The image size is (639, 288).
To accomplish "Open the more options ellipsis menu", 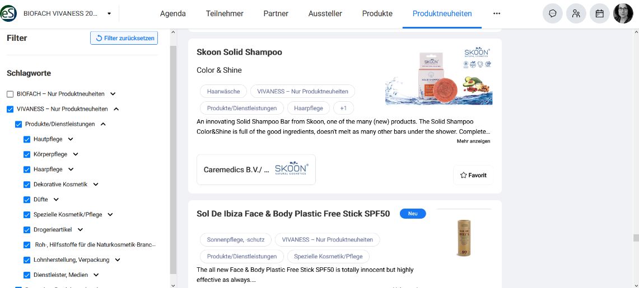I will point(497,13).
